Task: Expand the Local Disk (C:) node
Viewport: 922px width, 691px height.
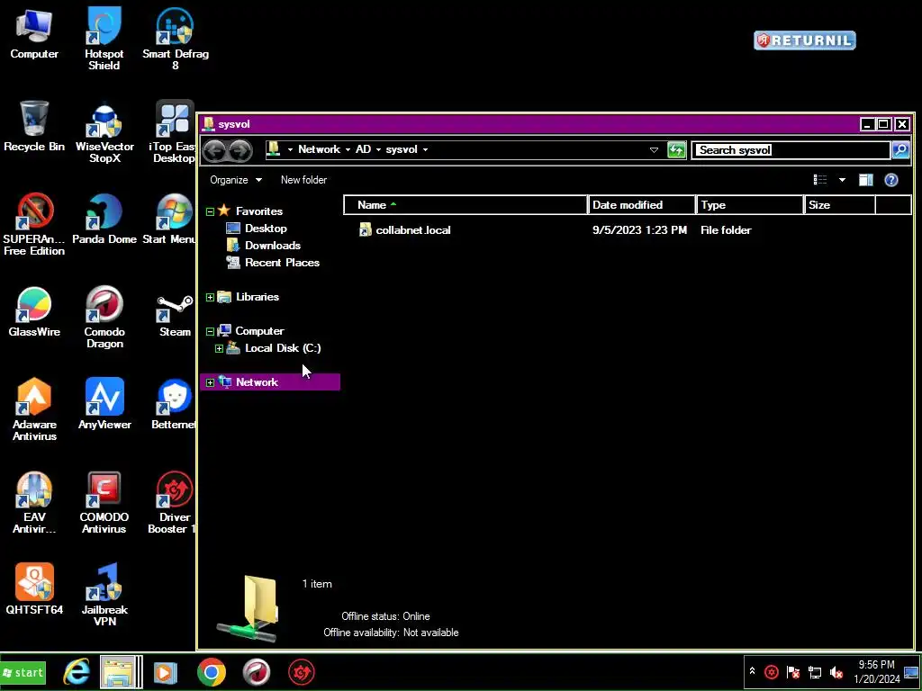Action: [x=220, y=348]
